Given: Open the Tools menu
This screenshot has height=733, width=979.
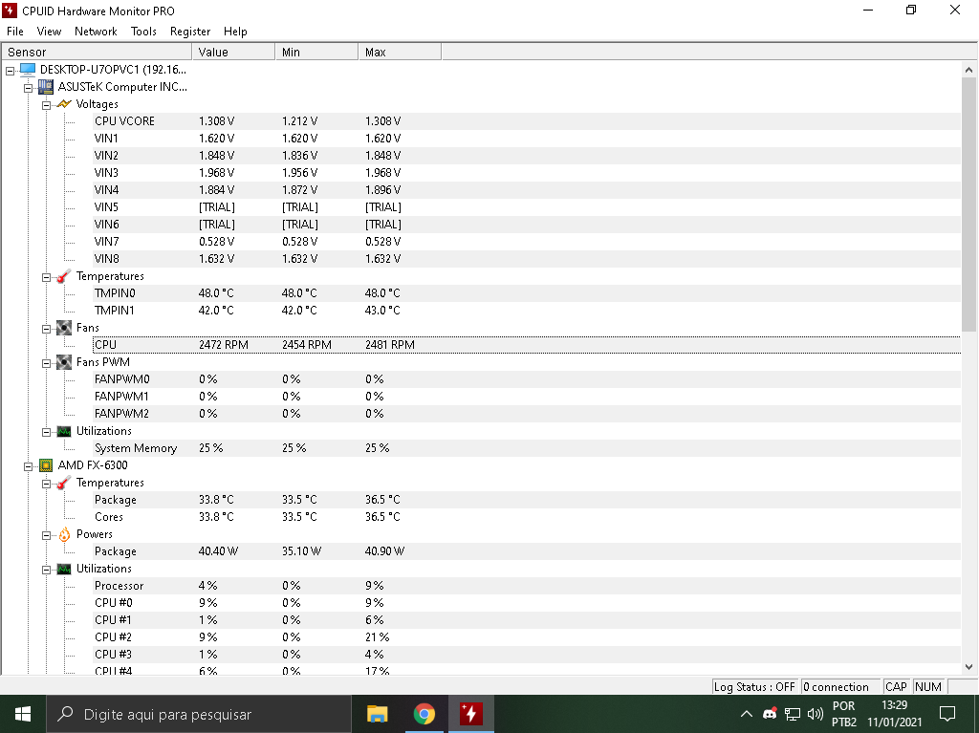Looking at the screenshot, I should [x=143, y=32].
